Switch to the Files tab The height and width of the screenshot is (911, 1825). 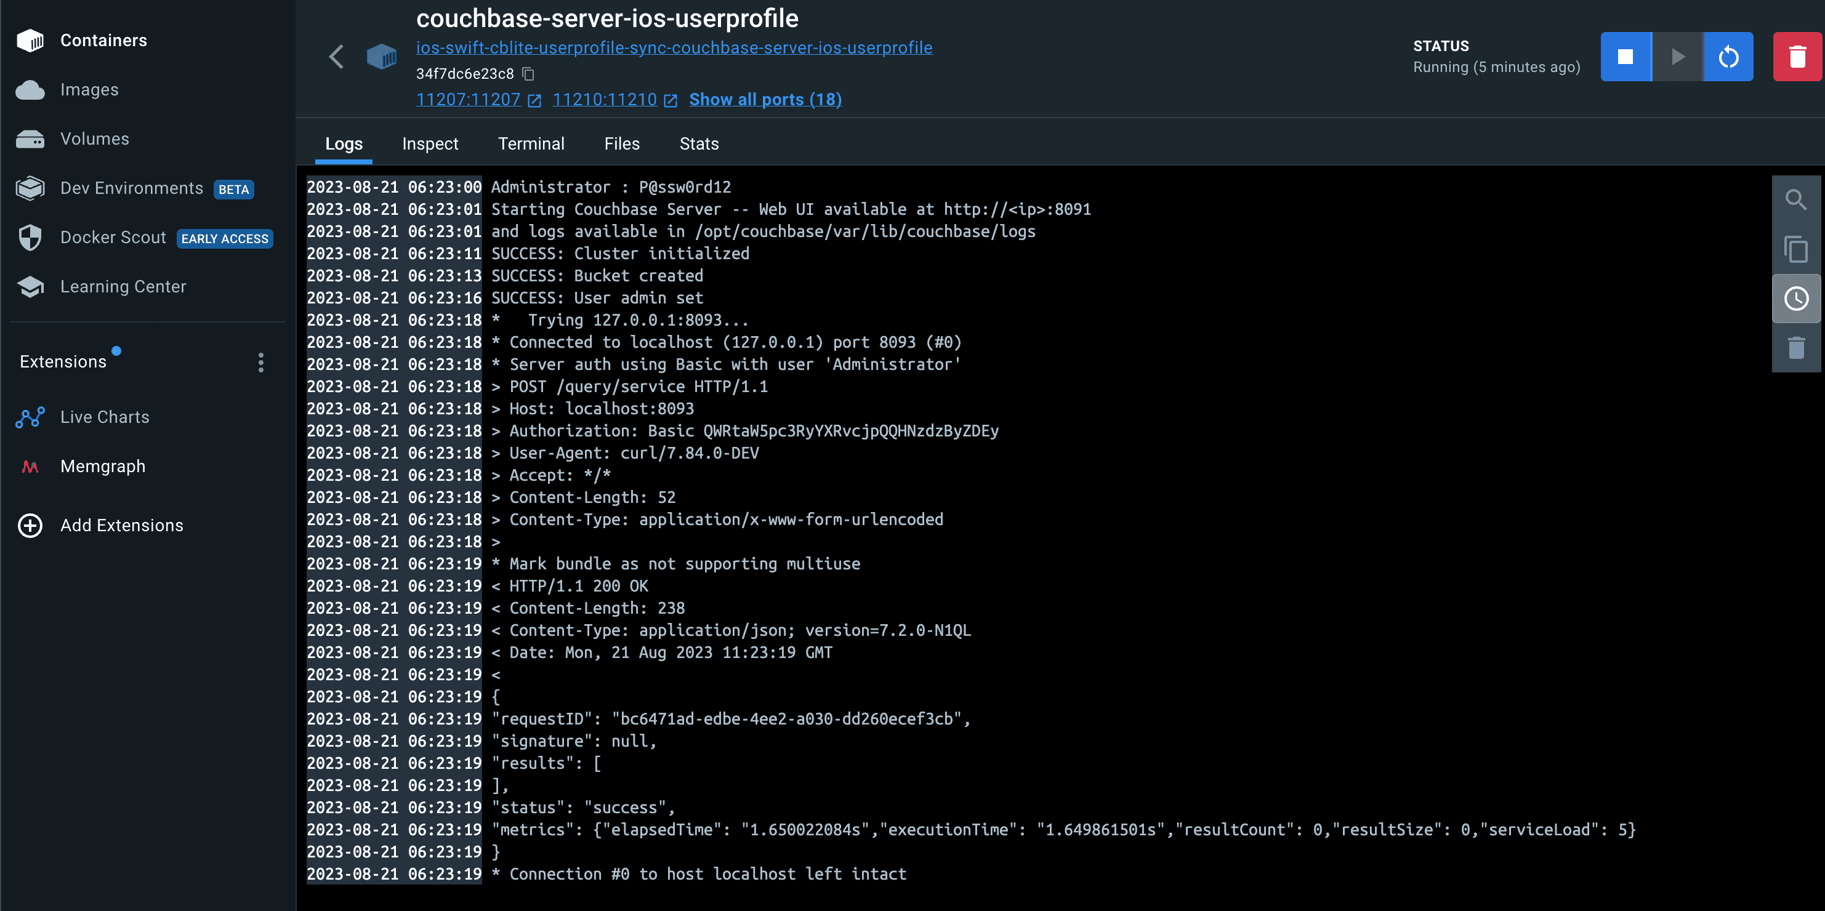point(622,144)
